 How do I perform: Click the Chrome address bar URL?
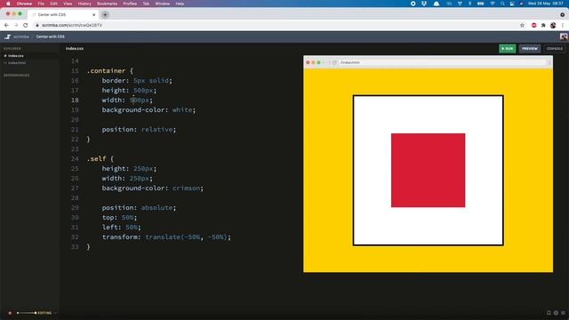point(72,25)
